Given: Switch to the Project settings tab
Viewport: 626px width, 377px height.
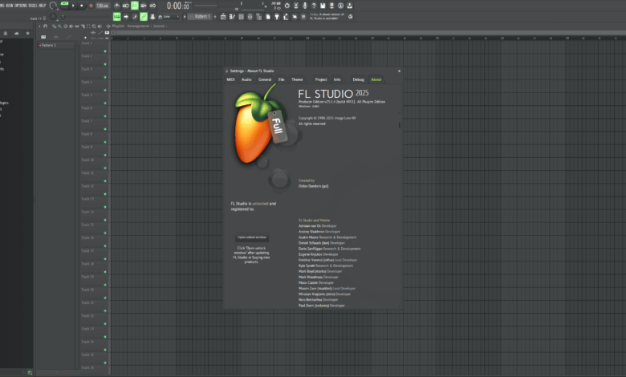Looking at the screenshot, I should (321, 79).
